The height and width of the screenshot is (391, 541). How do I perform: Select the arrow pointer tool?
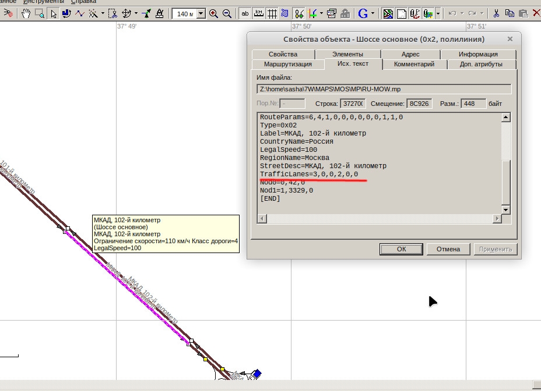pos(54,13)
